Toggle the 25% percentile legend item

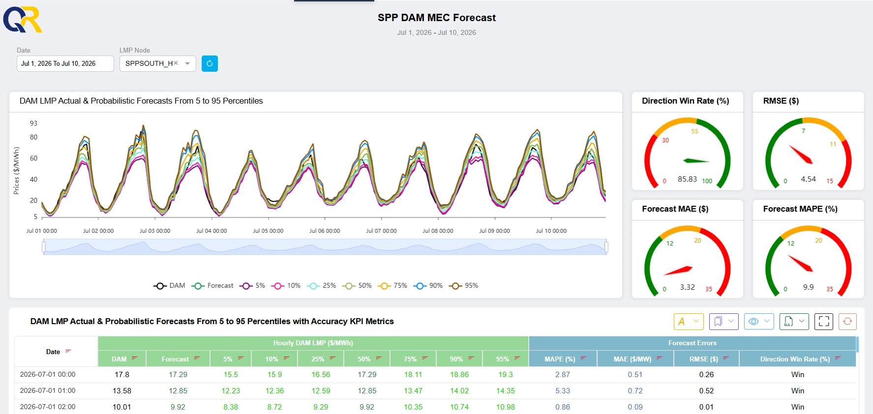[x=321, y=285]
